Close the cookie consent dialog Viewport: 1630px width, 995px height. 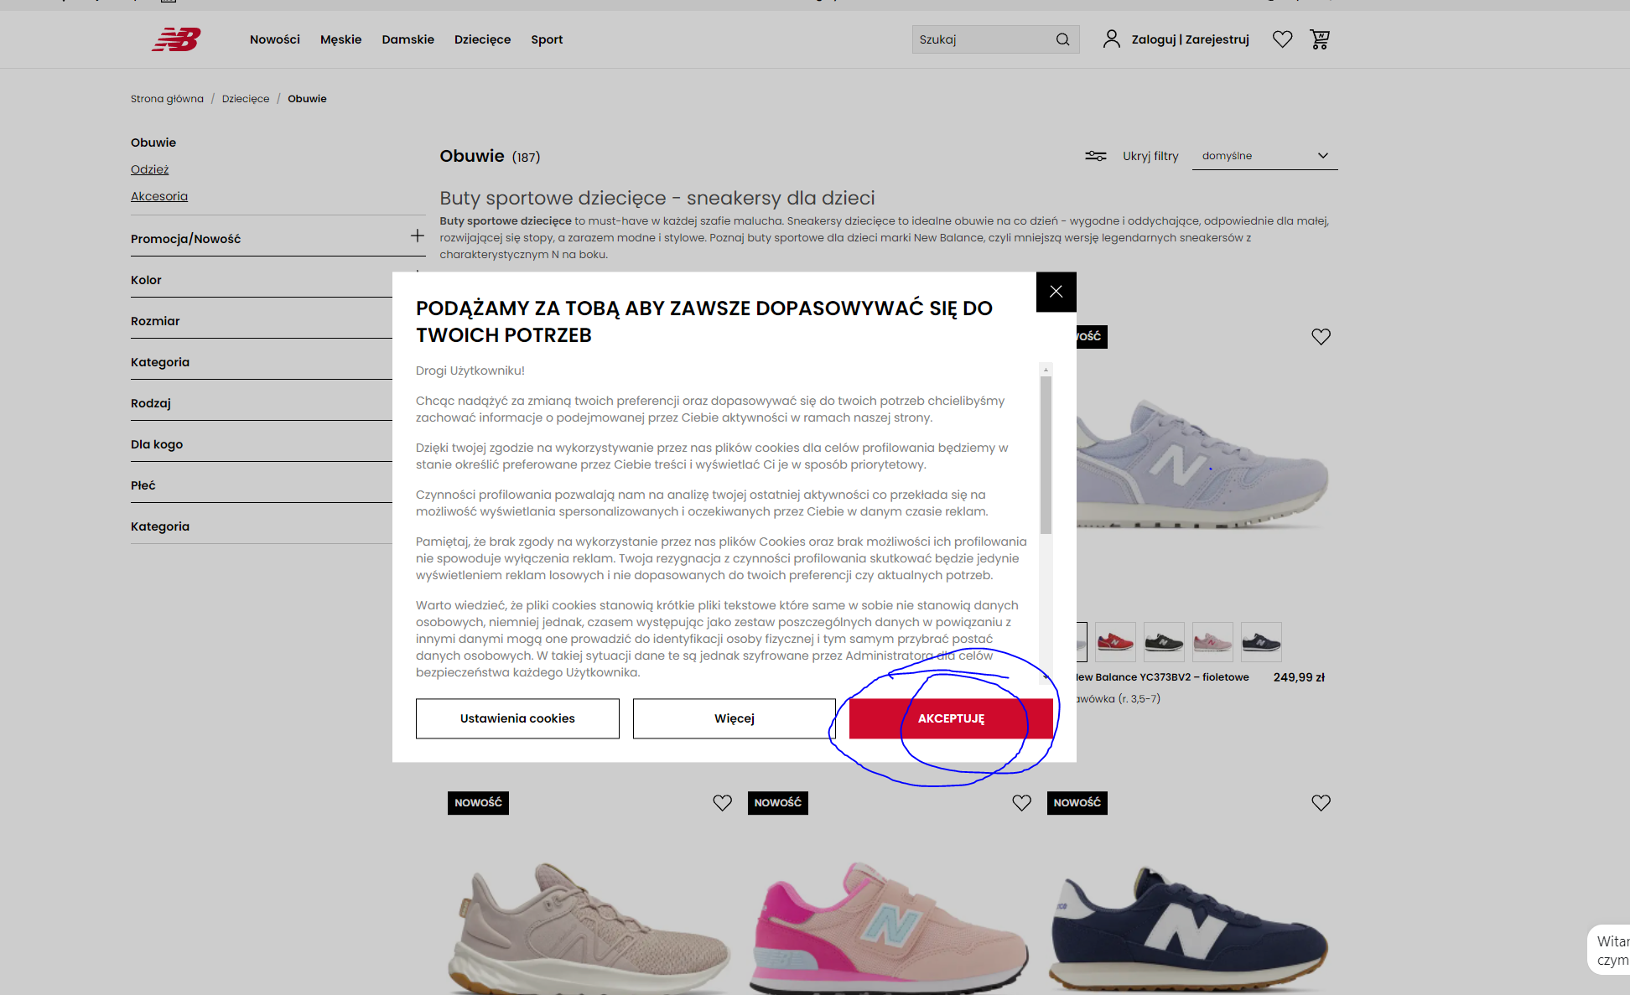(1056, 292)
